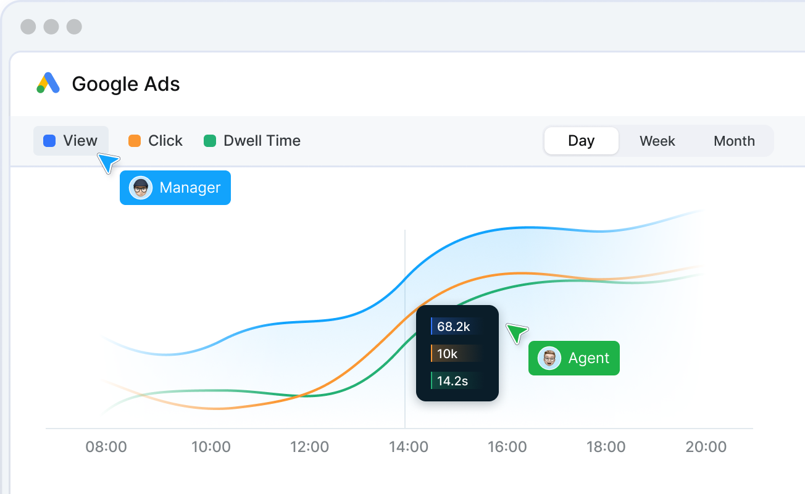Click the orange Click color swatch
The image size is (805, 494).
(x=135, y=141)
